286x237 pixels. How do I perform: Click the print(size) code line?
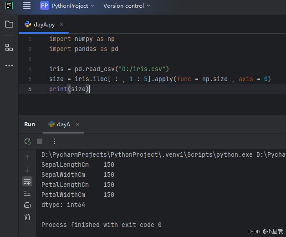69,89
